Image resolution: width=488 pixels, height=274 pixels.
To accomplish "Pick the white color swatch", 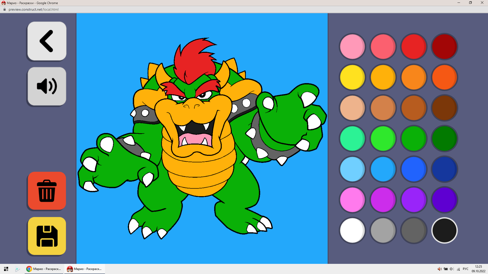I will tap(352, 230).
